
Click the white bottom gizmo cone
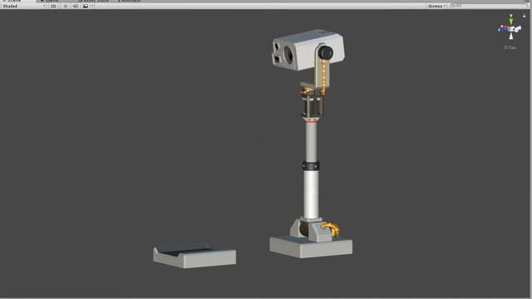tap(511, 36)
